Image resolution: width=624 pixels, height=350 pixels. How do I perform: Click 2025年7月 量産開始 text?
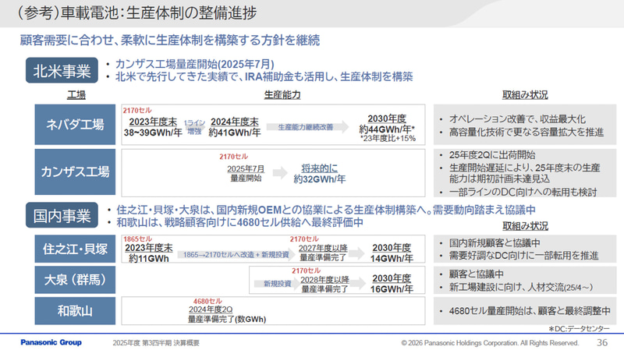246,173
